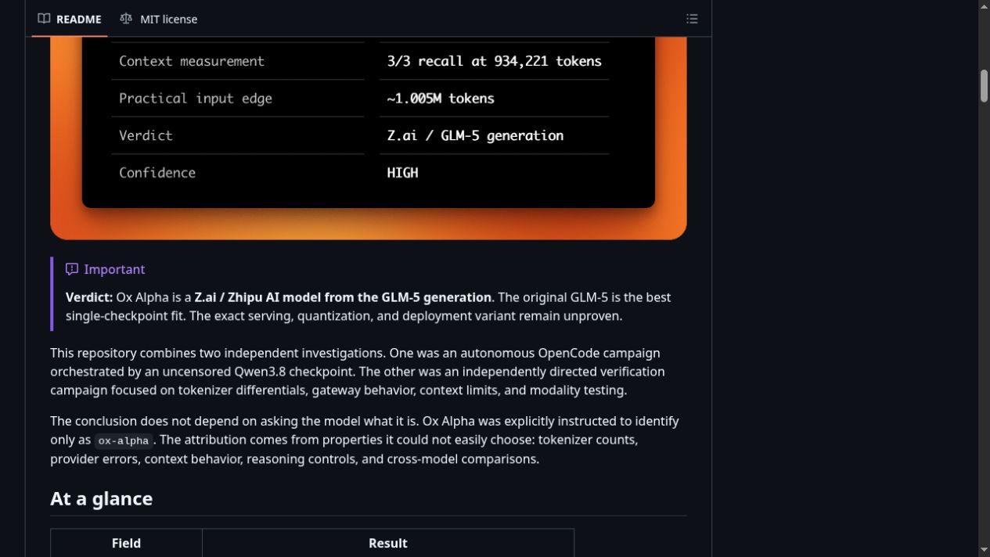Click the Confidence HIGH value in the image
The width and height of the screenshot is (990, 557).
pos(402,173)
